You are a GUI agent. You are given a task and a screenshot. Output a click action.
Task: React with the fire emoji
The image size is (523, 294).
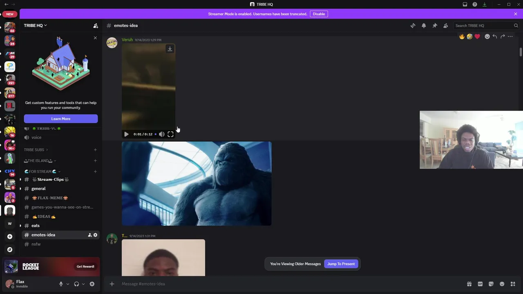click(x=462, y=36)
